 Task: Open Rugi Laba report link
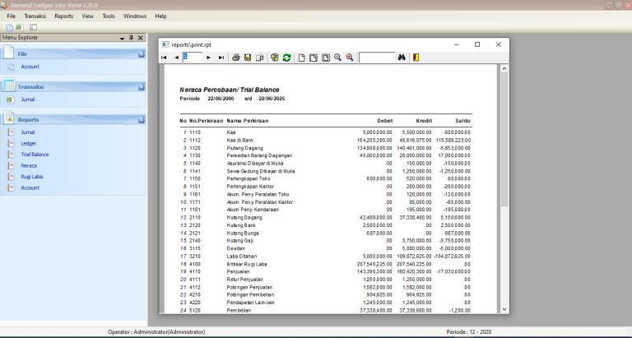(x=32, y=177)
